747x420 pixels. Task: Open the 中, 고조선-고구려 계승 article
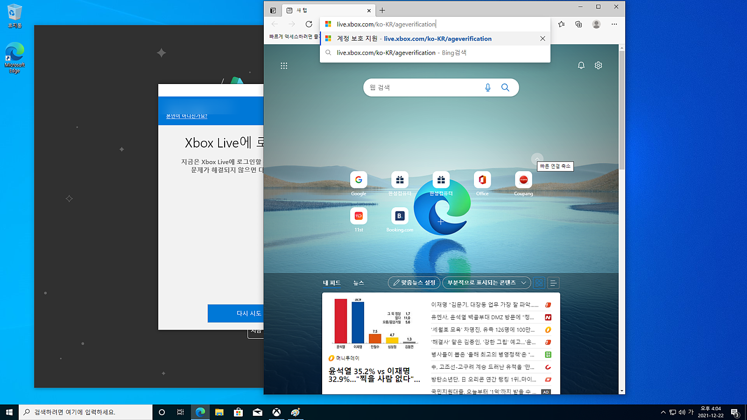point(482,367)
